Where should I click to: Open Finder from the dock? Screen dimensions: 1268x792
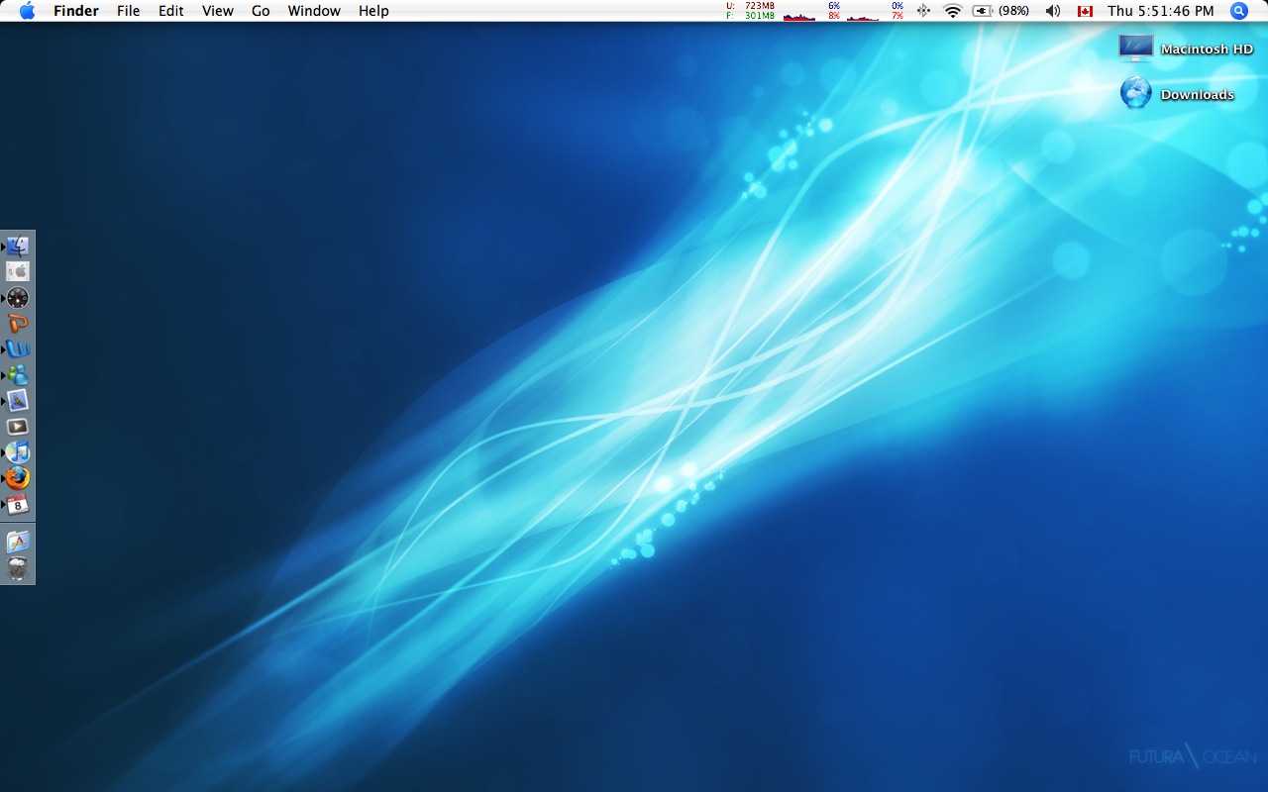[18, 247]
